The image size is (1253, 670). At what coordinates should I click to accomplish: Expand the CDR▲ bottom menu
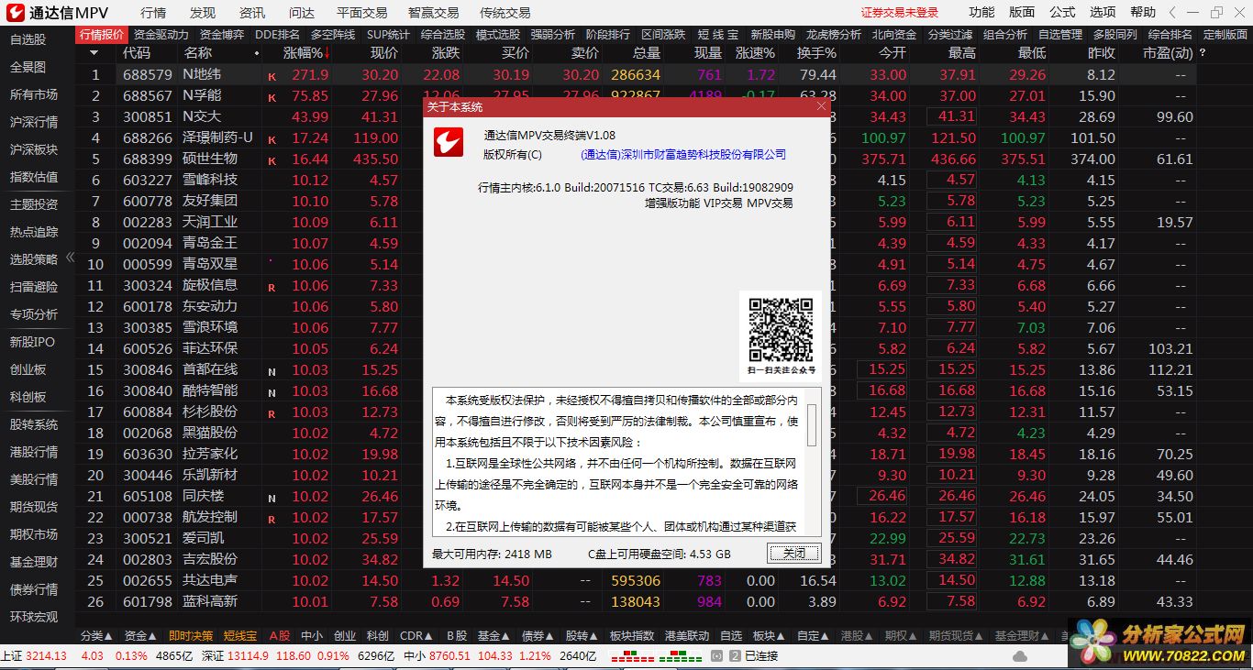(416, 635)
